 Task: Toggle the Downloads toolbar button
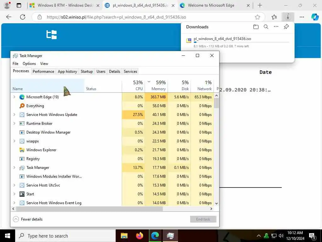click(x=288, y=17)
